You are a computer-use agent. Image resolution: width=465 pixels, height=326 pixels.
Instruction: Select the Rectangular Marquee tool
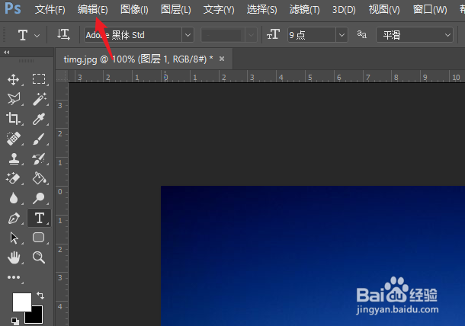pos(39,79)
